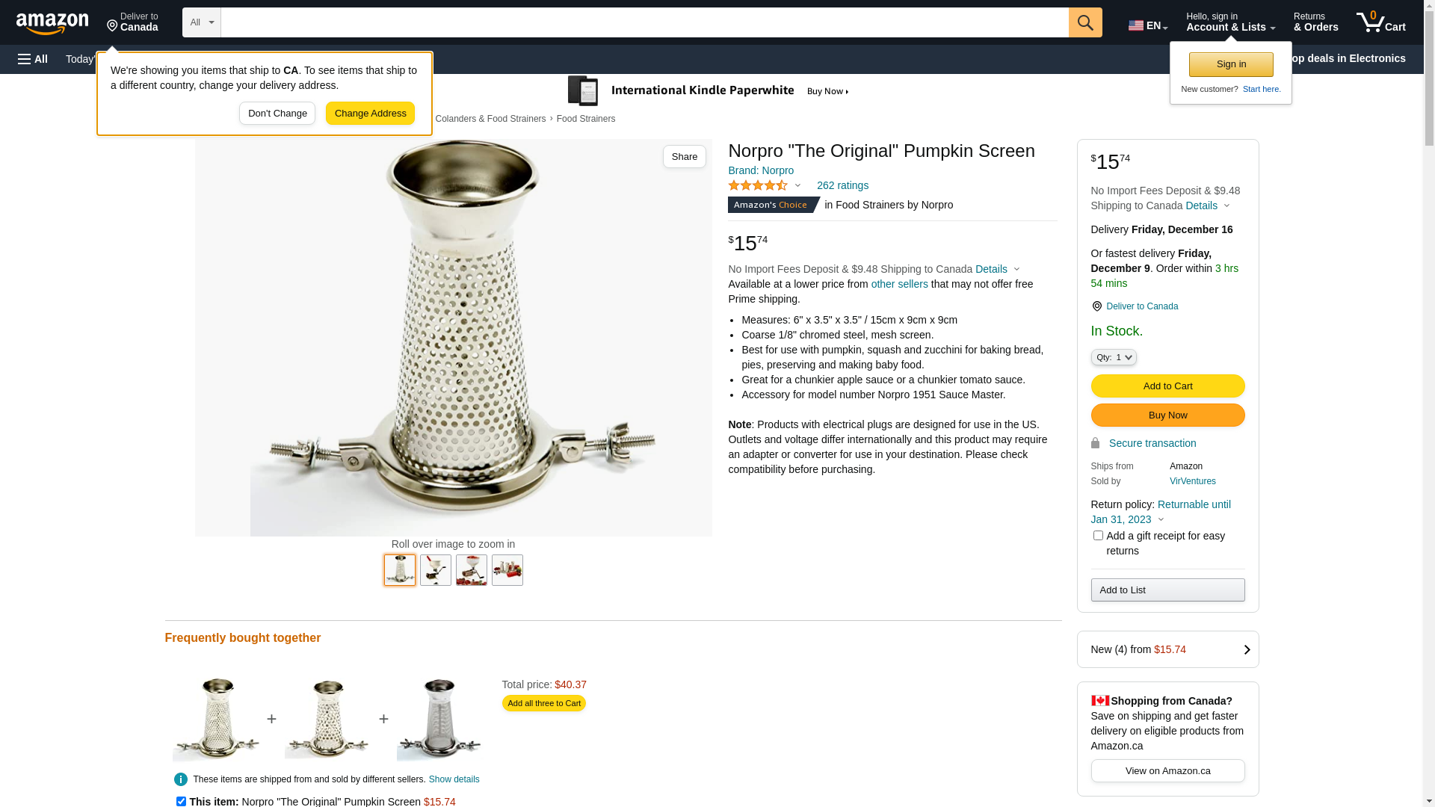Select the second product thumbnail image
Viewport: 1435px width, 807px height.
(436, 570)
